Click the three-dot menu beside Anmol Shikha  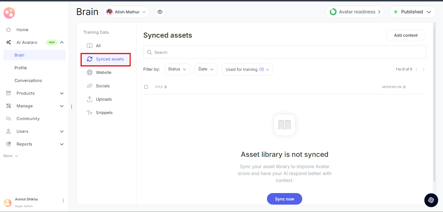pos(63,200)
